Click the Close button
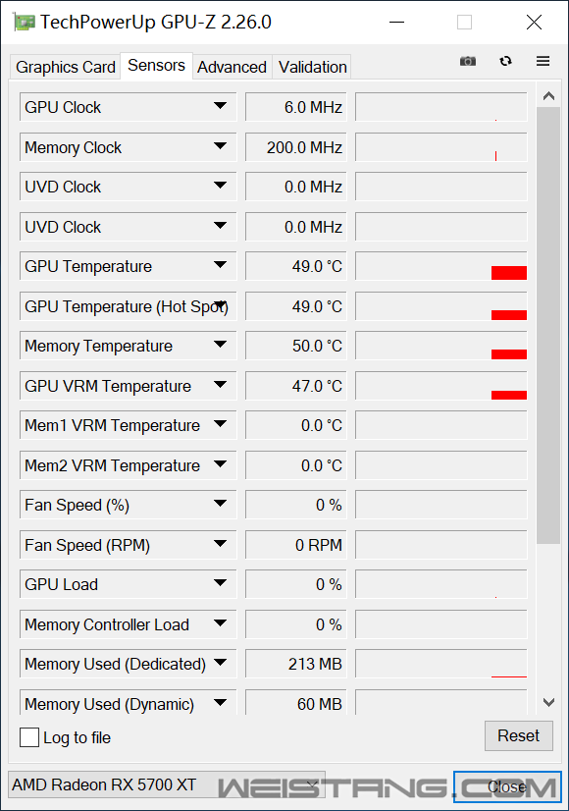569x811 pixels. [507, 786]
